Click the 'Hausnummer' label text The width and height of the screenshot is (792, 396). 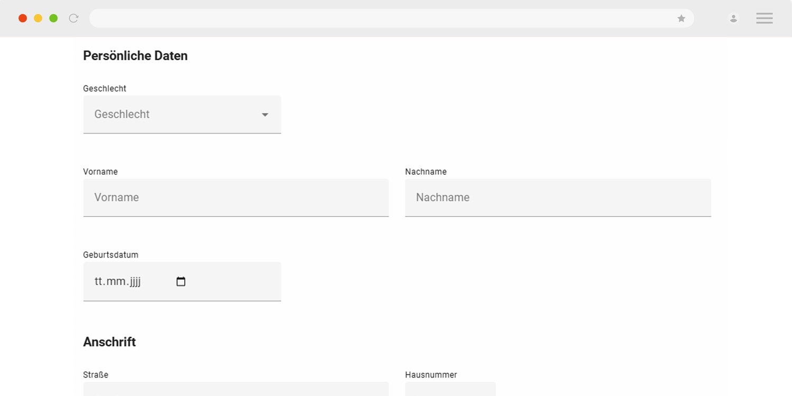[431, 375]
